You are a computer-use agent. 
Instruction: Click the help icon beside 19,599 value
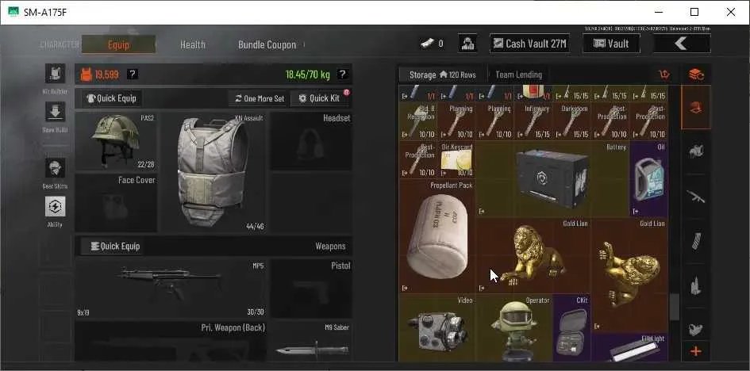click(133, 74)
